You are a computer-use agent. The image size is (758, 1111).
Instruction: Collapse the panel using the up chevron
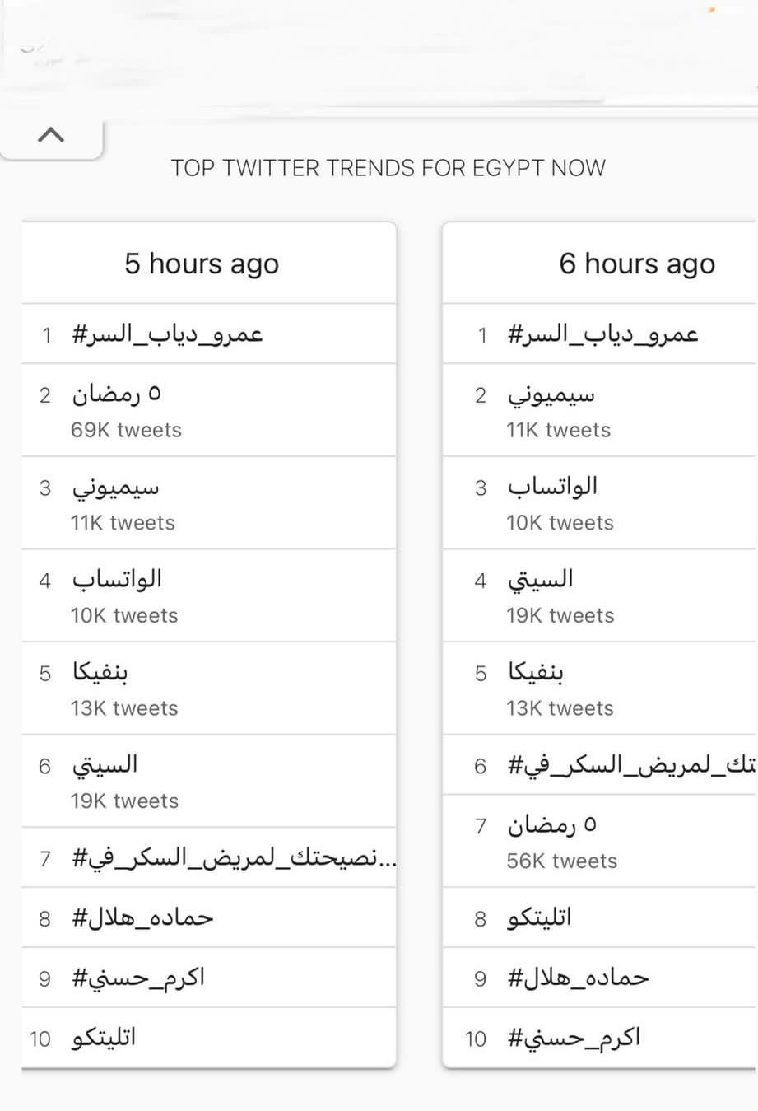[x=51, y=134]
